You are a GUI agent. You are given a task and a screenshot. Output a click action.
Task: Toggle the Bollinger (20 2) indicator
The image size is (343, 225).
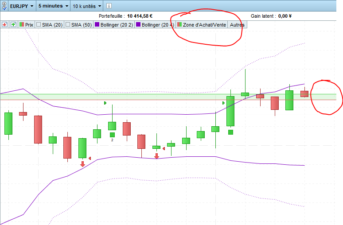114,25
